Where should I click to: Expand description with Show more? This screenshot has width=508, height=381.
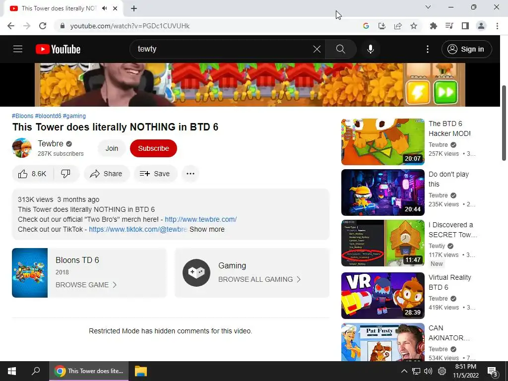coord(207,229)
